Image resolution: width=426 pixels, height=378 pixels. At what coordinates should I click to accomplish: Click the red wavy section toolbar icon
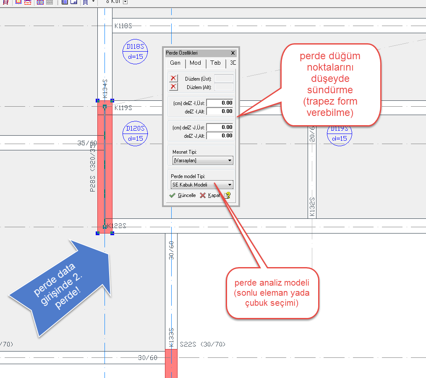pyautogui.click(x=28, y=2)
